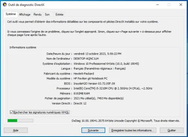Click the computer name DESKTOP-AQNC1UH
The height and width of the screenshot is (137, 188).
[x=86, y=58]
